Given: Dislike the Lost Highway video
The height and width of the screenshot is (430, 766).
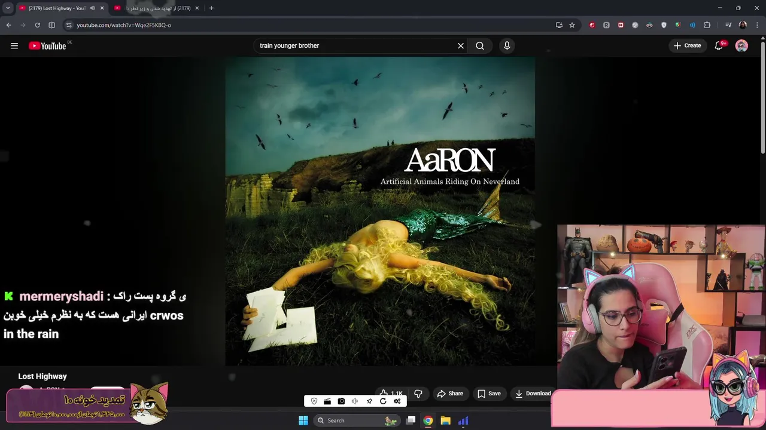Looking at the screenshot, I should pyautogui.click(x=418, y=394).
